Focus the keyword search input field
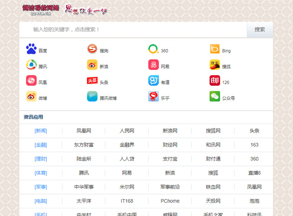The image size is (293, 216). point(133,30)
